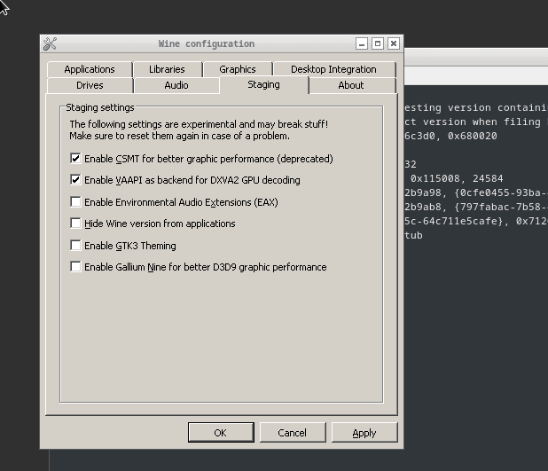Click terminal line '6c3d0, 0x680020'

450,136
